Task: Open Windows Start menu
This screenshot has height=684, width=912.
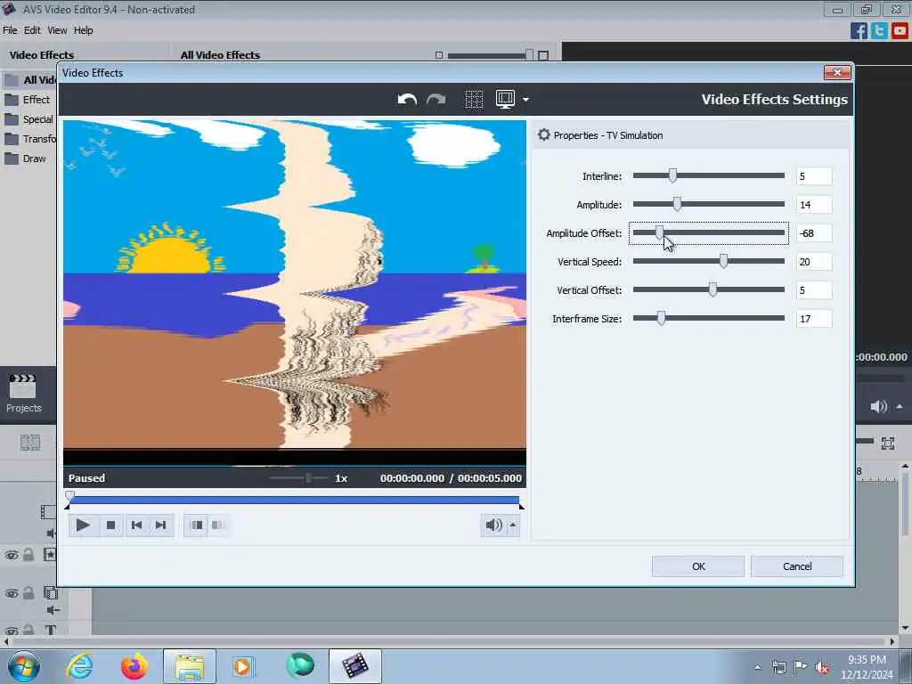Action: (x=24, y=666)
